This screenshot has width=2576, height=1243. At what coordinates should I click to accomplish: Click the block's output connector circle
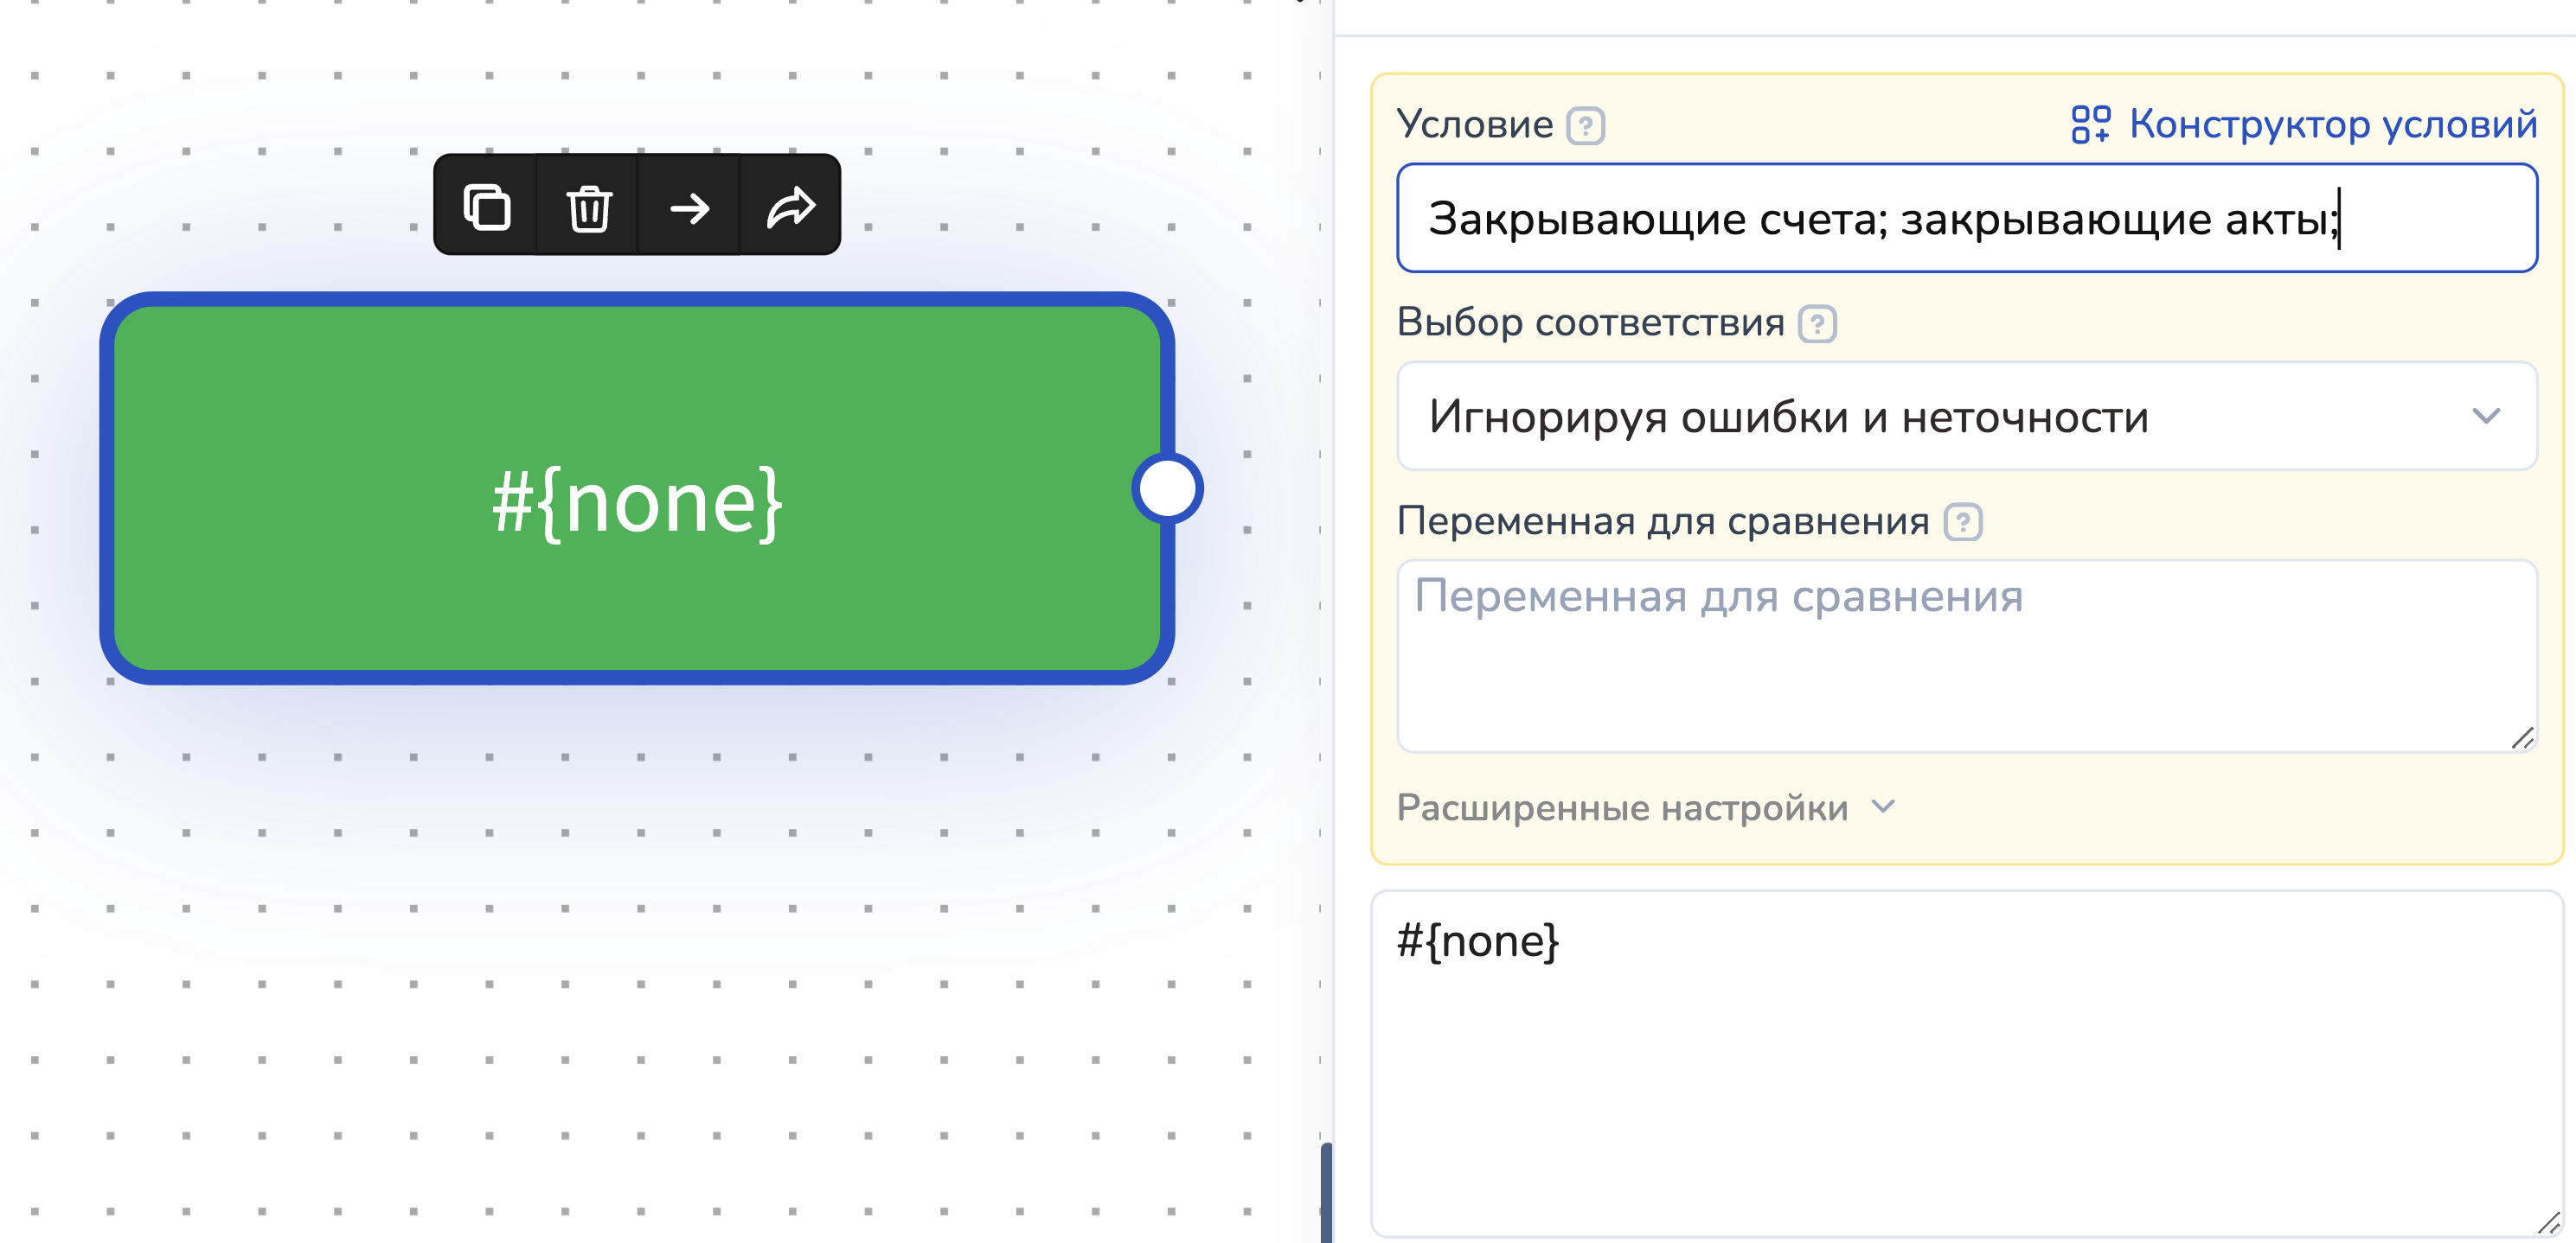tap(1167, 488)
